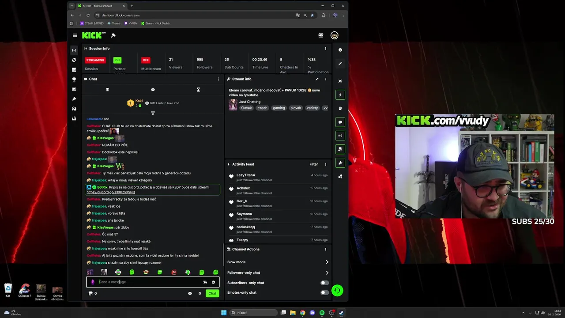Open STEAM BADGES bookmark
Viewport: 565px width, 318px height.
tap(92, 23)
